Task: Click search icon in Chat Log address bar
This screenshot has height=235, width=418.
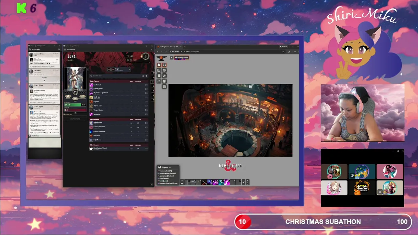Action: tap(59, 49)
